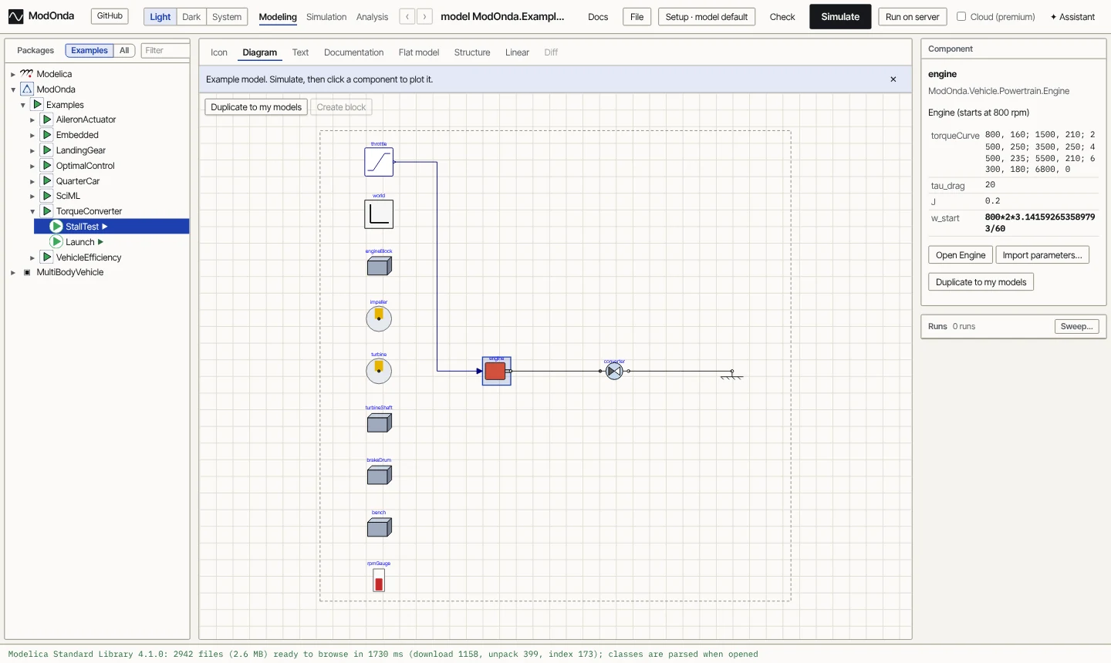Open the Simulation tab
The height and width of the screenshot is (663, 1111).
click(326, 17)
